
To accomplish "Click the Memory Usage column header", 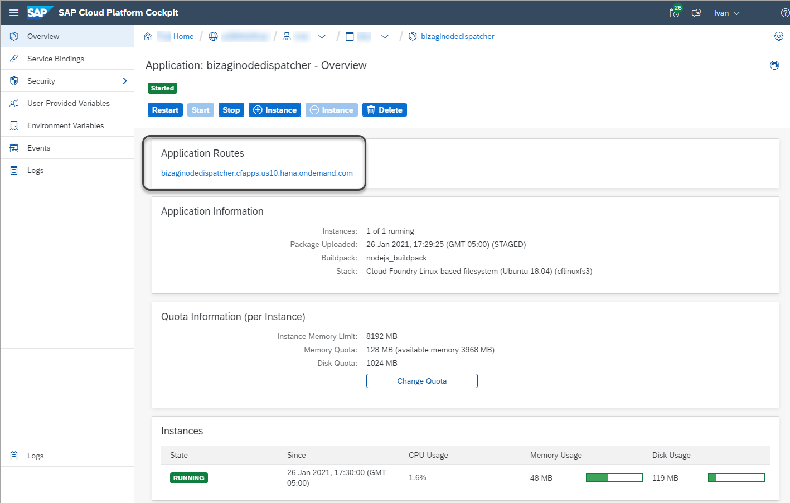I will coord(556,455).
